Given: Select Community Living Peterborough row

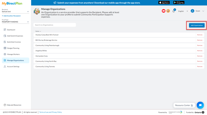Looking at the screenshot, I should tap(119, 45).
